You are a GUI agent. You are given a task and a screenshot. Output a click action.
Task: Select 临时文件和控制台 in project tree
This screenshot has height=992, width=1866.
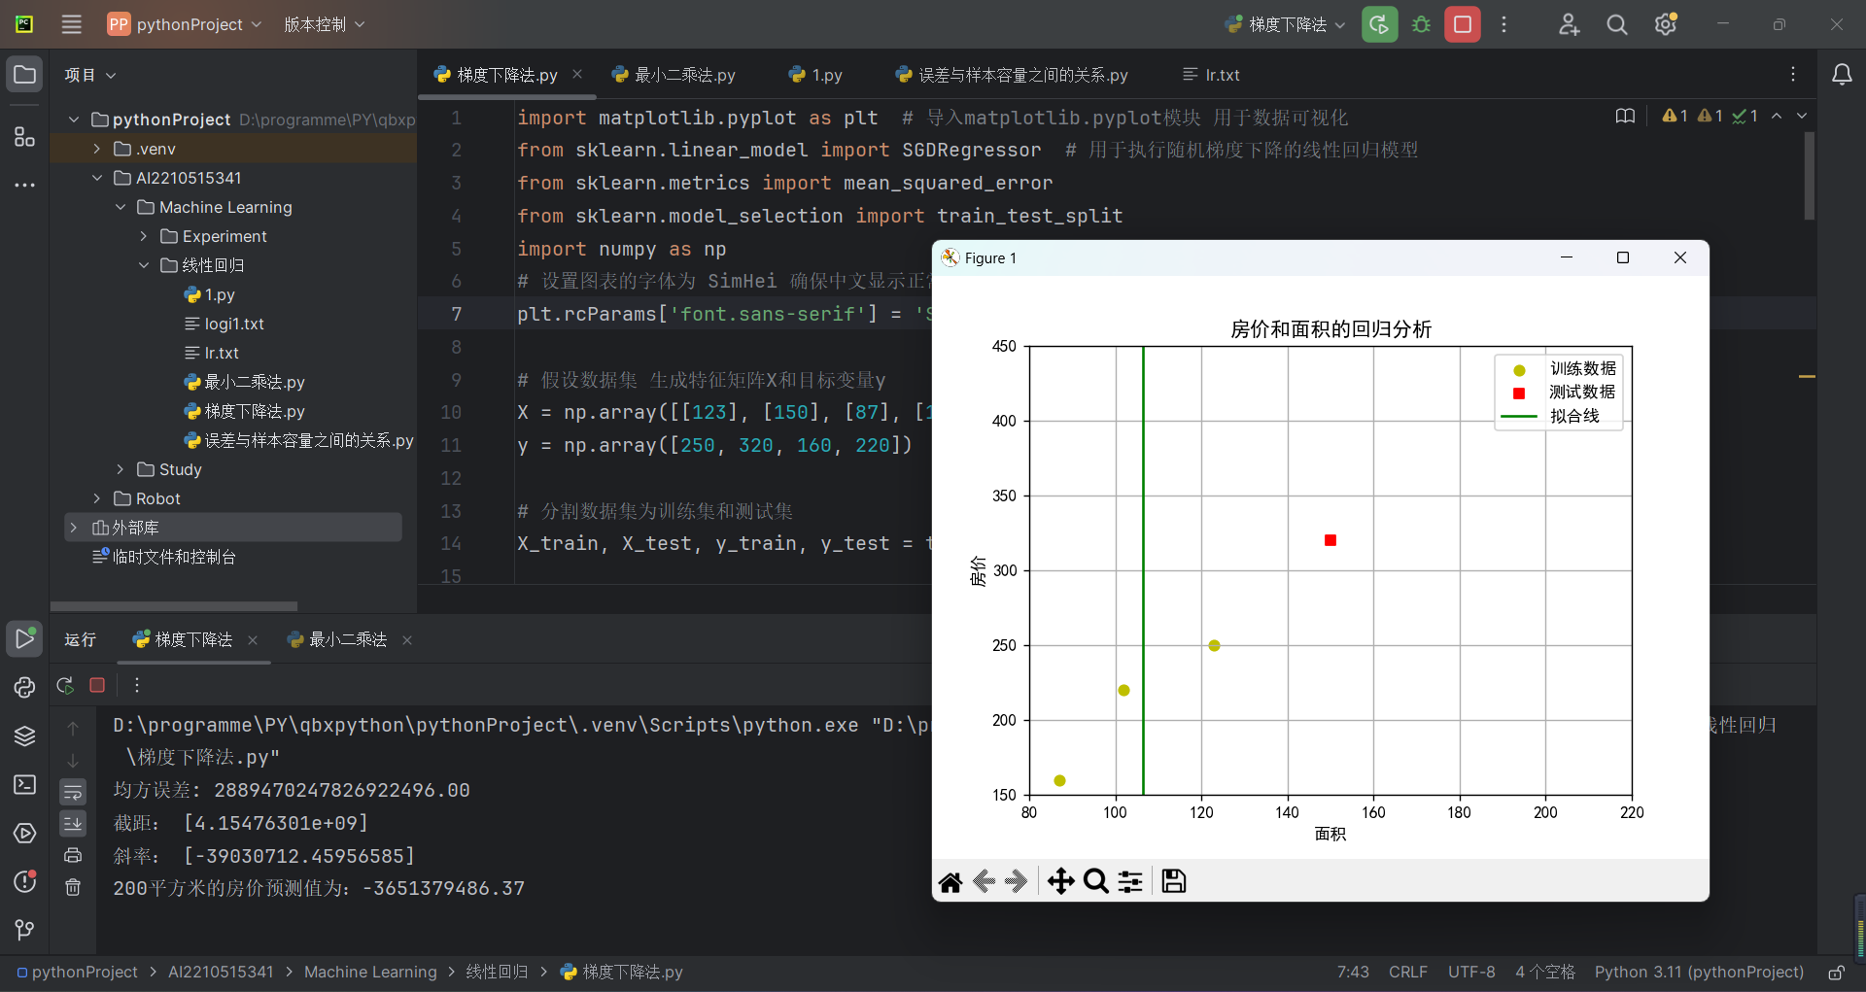[165, 557]
